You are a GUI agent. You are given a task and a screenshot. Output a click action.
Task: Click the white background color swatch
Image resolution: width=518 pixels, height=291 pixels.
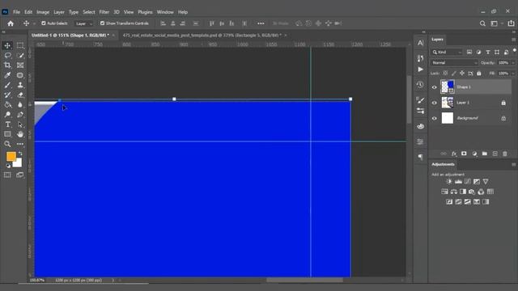coord(18,163)
